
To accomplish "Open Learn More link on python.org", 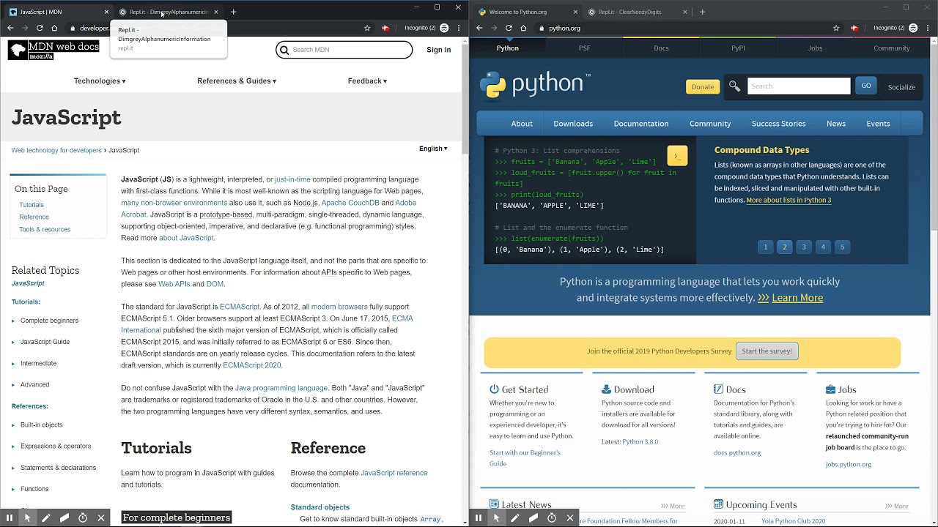I will tap(797, 298).
